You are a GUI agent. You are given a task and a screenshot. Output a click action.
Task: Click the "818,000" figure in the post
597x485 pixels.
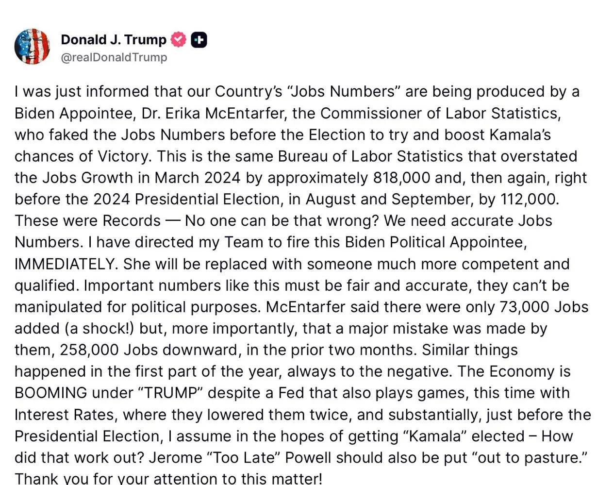(402, 178)
